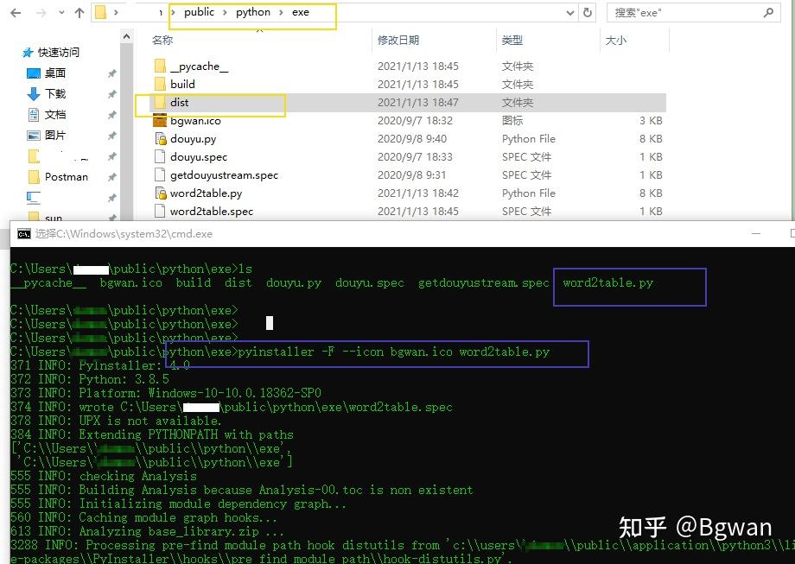This screenshot has height=564, width=795.
Task: Click the 下载 download arrow icon
Action: pos(34,94)
